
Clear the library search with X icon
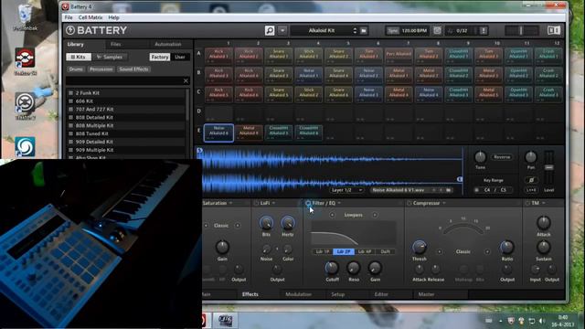point(186,80)
